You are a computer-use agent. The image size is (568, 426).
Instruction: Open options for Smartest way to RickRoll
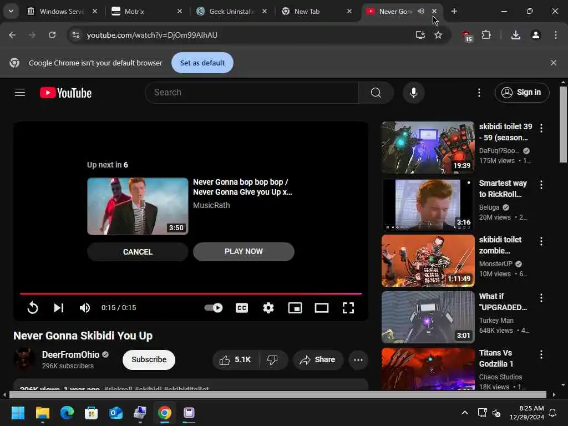click(x=541, y=185)
